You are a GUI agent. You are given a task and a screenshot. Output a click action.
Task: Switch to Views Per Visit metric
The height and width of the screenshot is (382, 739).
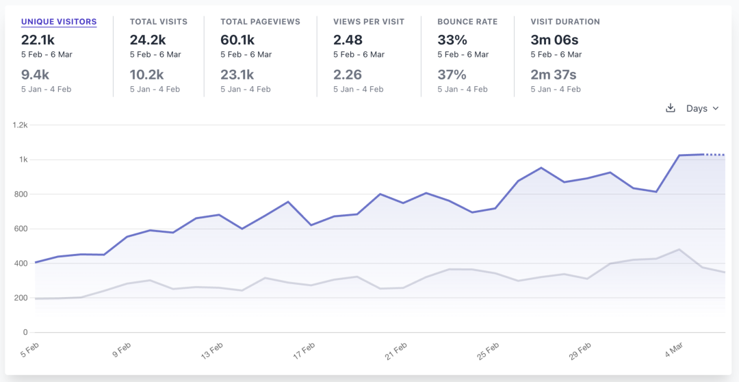(x=369, y=22)
